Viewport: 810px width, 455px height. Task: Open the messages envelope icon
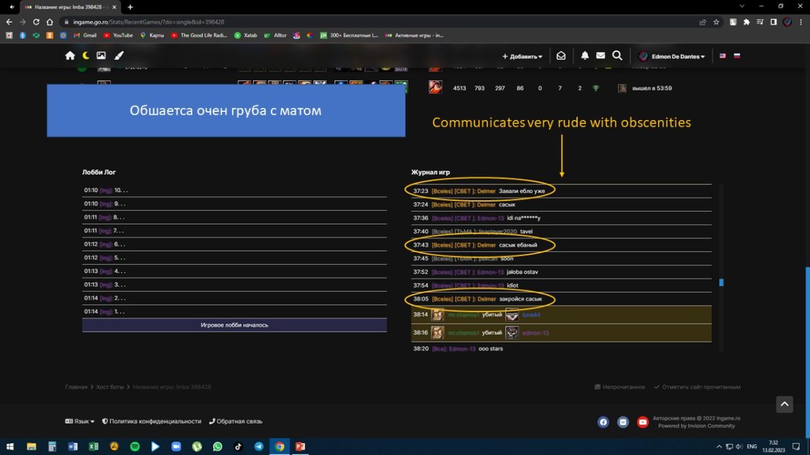pyautogui.click(x=600, y=56)
